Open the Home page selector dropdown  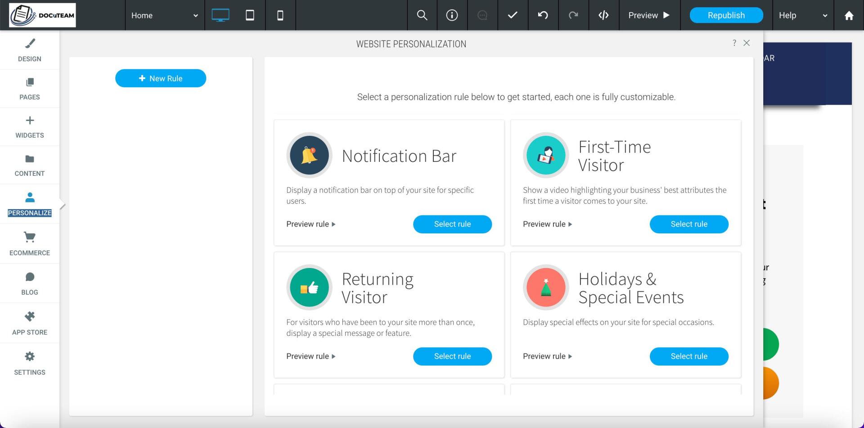coord(164,15)
